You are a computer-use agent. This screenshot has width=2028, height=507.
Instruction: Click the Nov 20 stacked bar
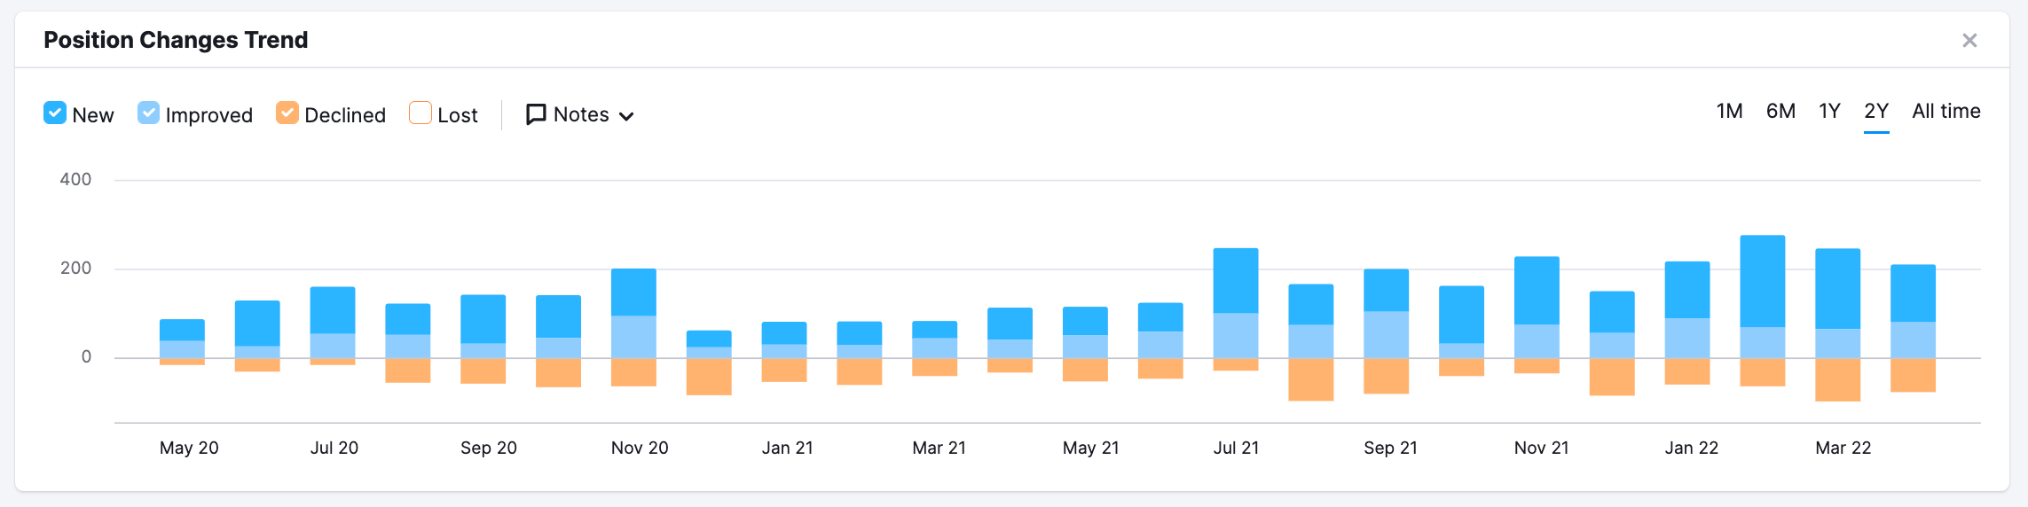point(633,327)
